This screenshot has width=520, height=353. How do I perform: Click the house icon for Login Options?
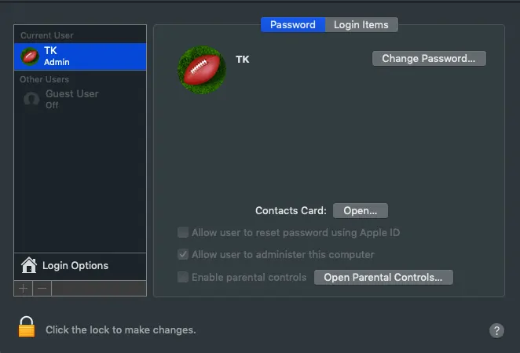point(29,265)
